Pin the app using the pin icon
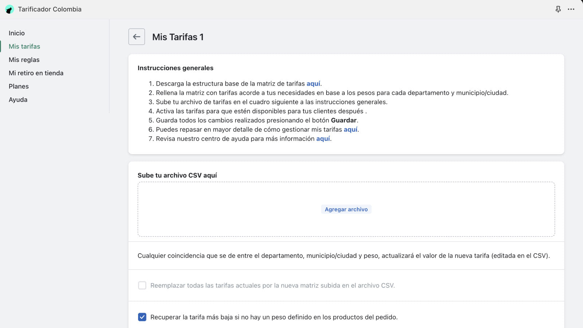This screenshot has height=328, width=583. [x=558, y=9]
